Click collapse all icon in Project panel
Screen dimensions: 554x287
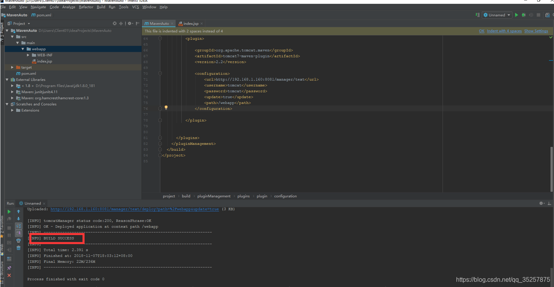coord(121,23)
